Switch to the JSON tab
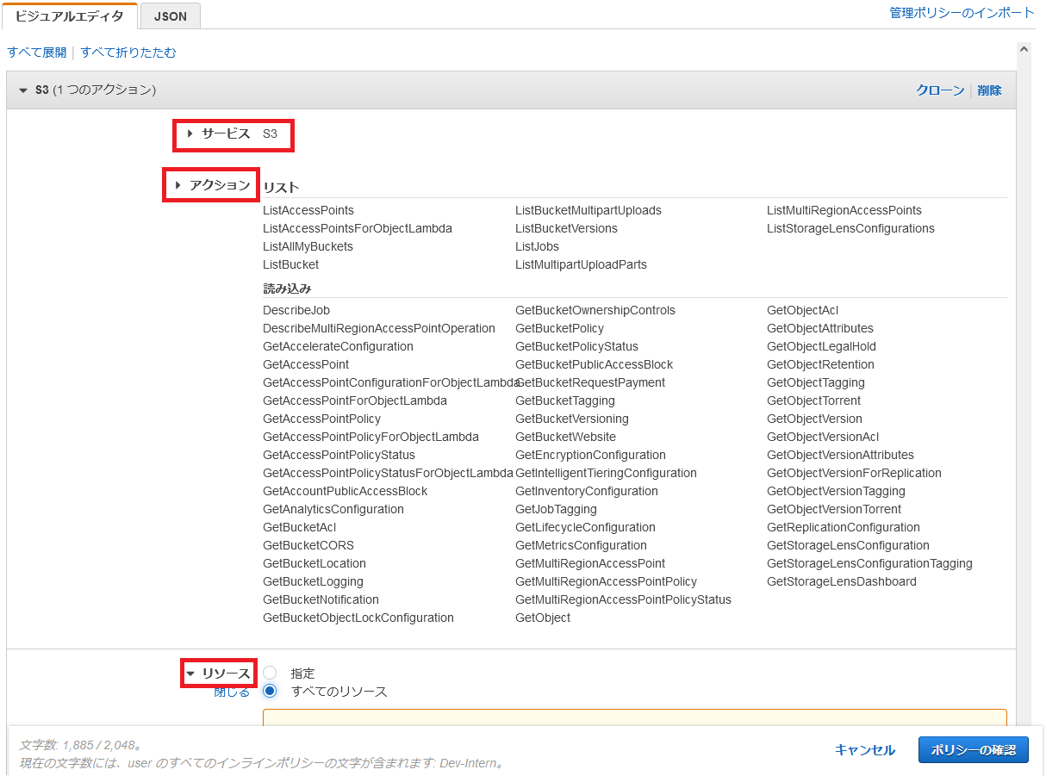The height and width of the screenshot is (776, 1046). (x=171, y=16)
